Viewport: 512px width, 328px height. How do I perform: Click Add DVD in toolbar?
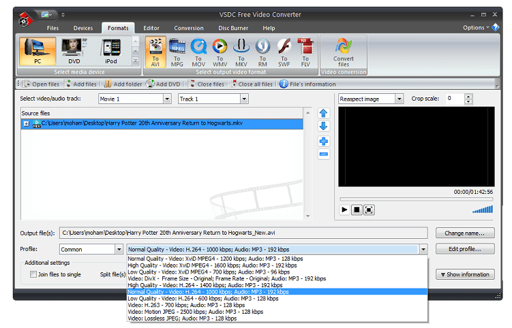coord(163,84)
